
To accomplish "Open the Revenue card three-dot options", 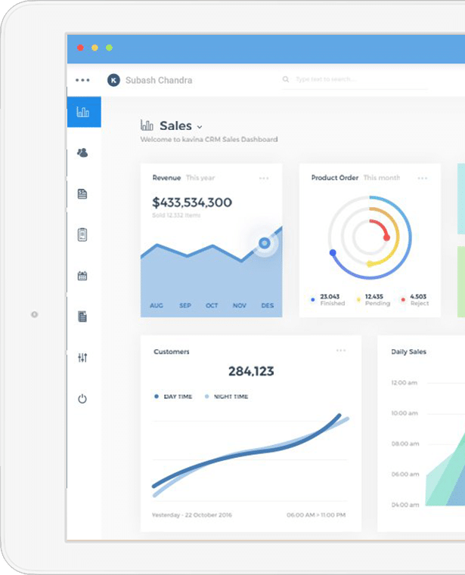I will 264,178.
